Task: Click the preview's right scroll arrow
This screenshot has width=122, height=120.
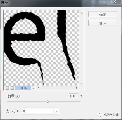Action: pos(77,88)
